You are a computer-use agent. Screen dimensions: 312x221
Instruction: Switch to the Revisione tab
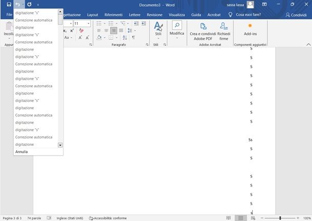click(154, 15)
